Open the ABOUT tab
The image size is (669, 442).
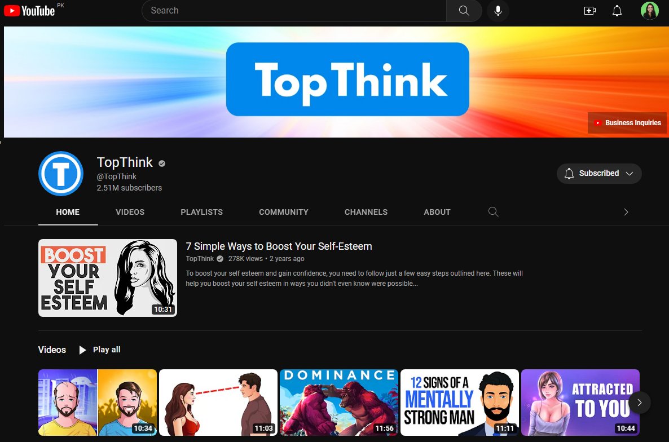coord(437,212)
